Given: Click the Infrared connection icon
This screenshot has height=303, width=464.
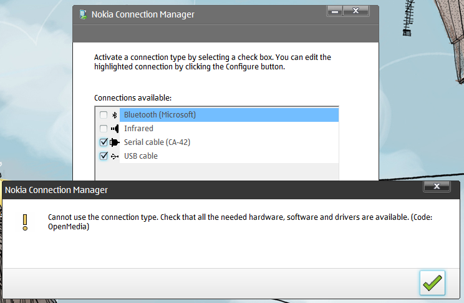Looking at the screenshot, I should [x=115, y=128].
